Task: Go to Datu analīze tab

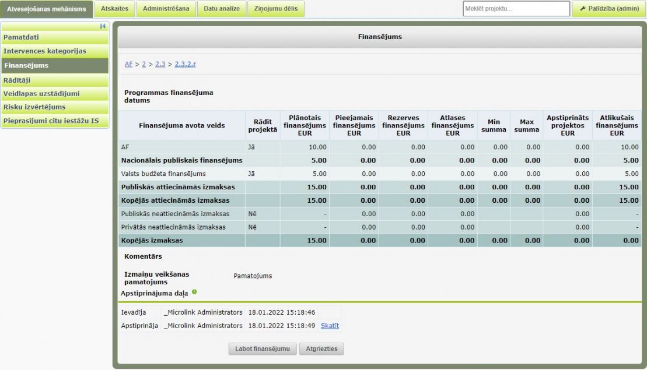Action: (221, 9)
